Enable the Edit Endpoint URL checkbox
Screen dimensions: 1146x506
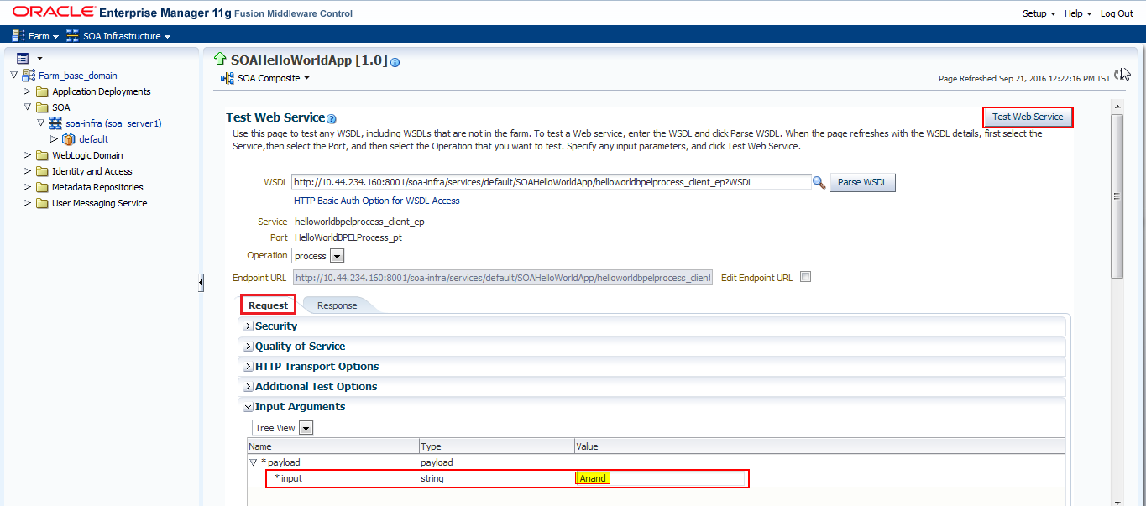pyautogui.click(x=805, y=277)
